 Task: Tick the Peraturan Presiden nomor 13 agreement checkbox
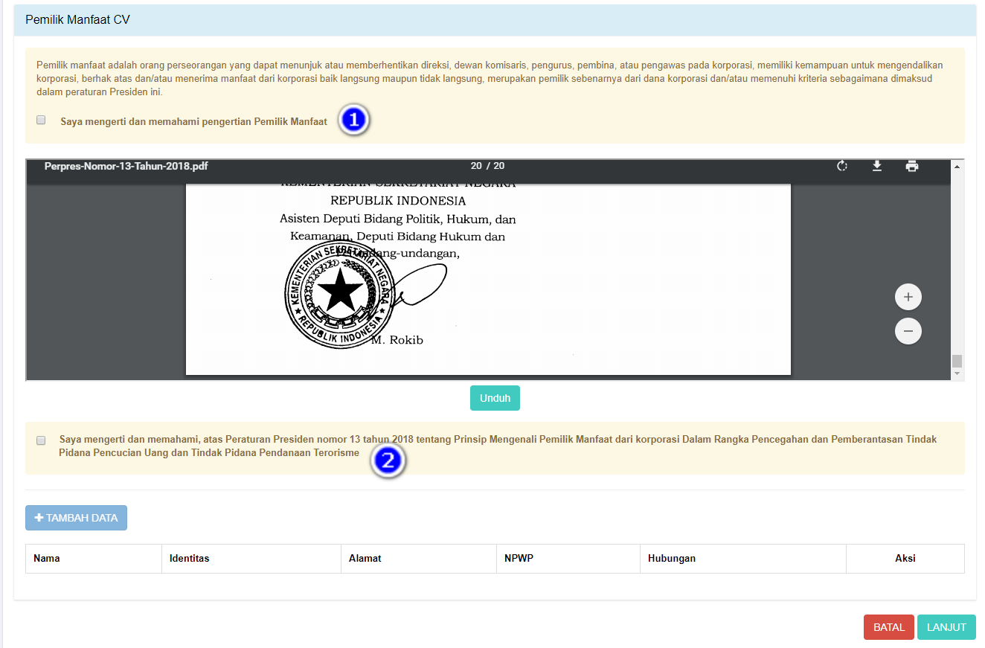point(42,440)
